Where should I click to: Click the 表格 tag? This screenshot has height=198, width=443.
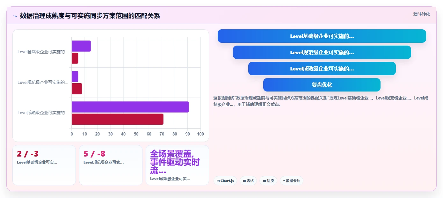[248, 181]
